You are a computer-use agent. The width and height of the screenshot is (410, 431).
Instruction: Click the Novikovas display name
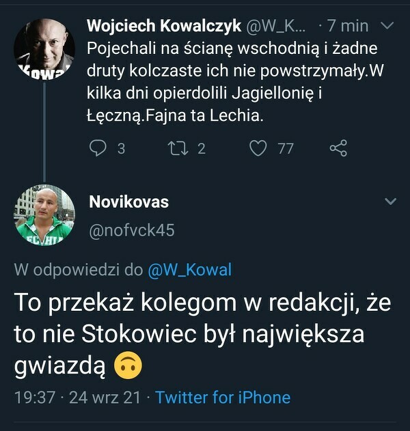(x=128, y=202)
